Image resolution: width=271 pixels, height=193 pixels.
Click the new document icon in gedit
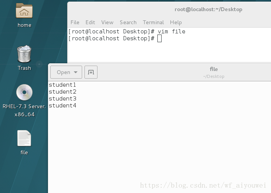[91, 72]
